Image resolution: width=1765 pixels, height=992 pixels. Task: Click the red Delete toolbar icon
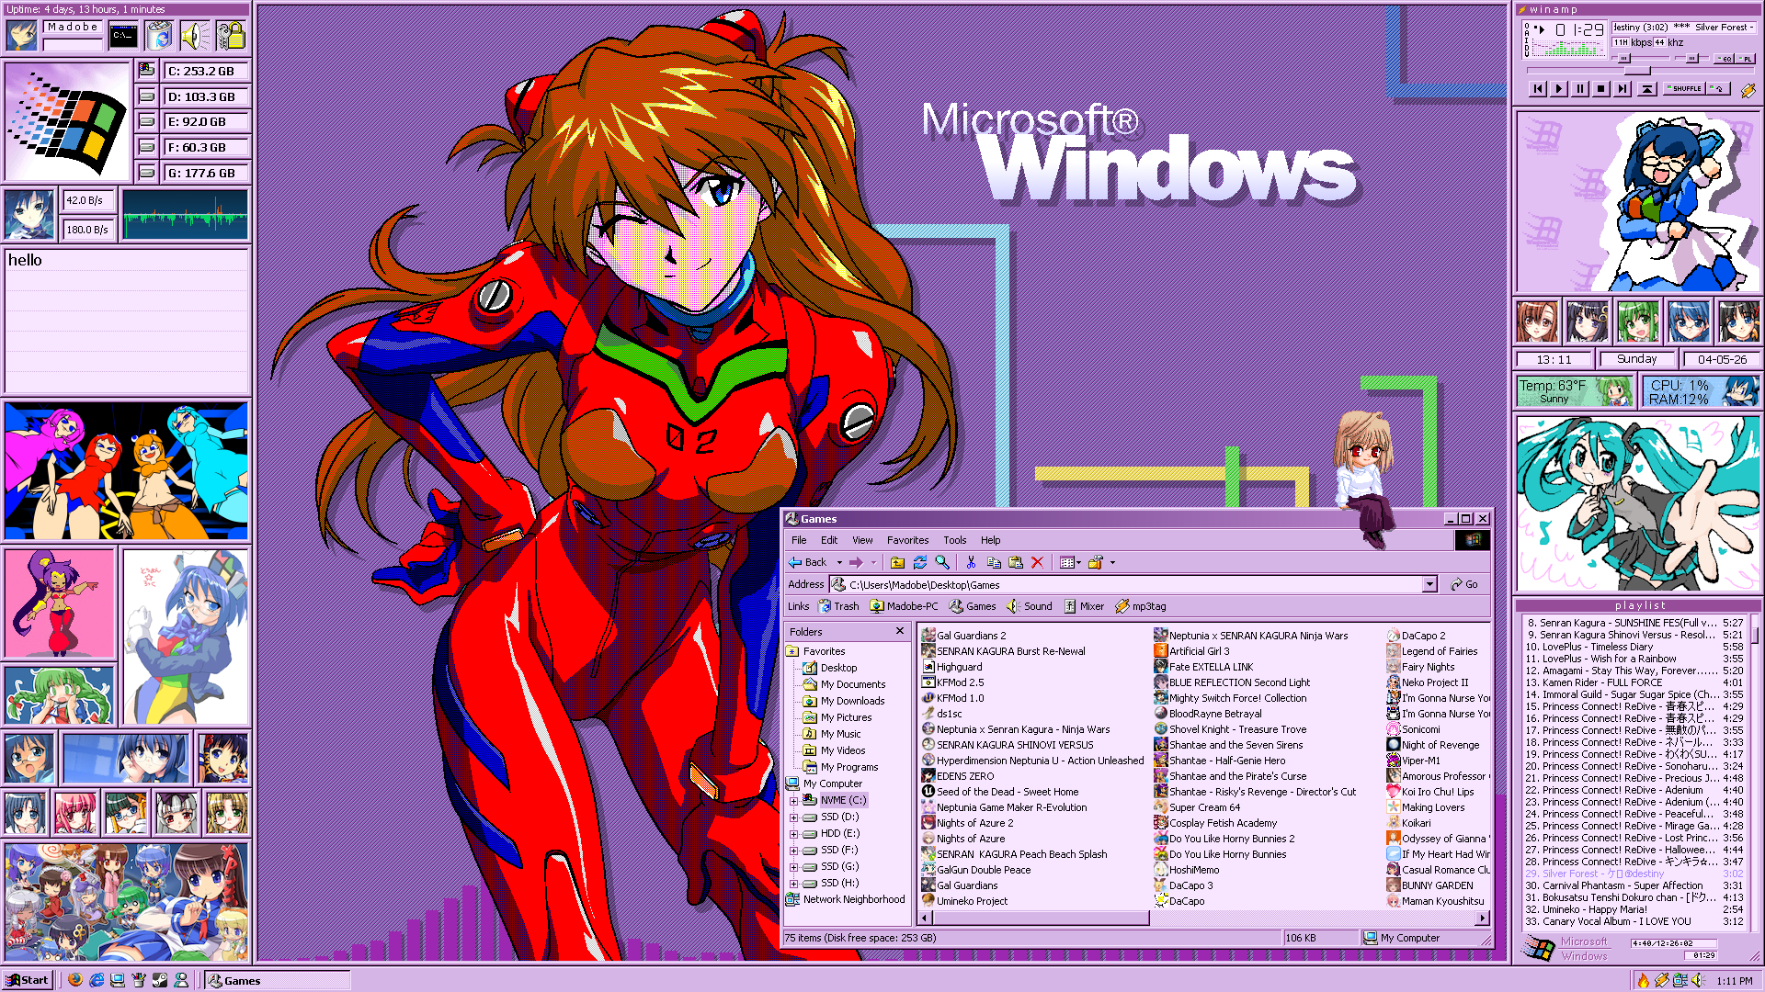(x=1038, y=562)
